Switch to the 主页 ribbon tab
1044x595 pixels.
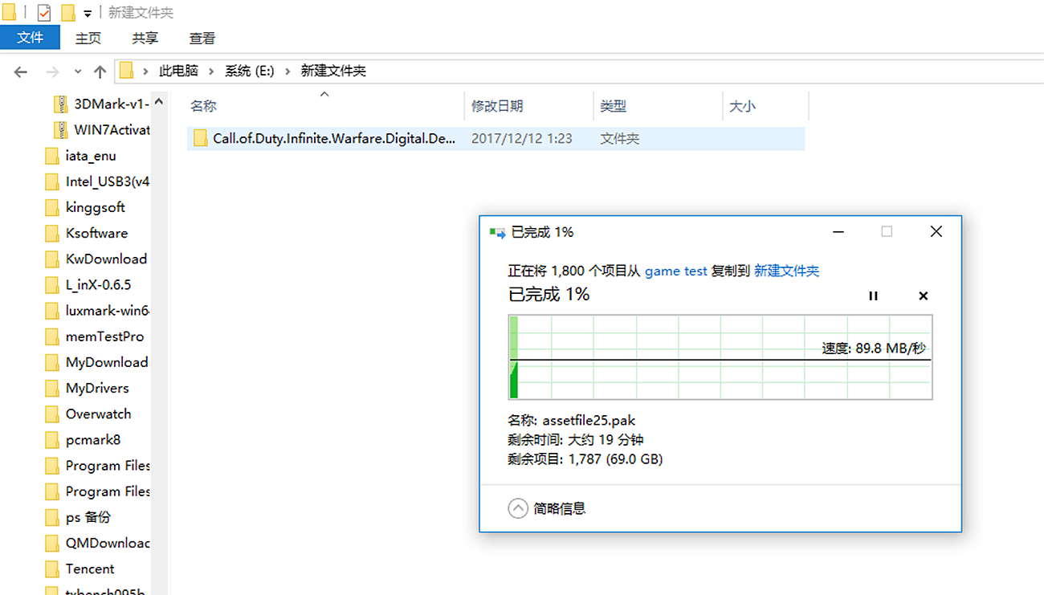pos(88,38)
